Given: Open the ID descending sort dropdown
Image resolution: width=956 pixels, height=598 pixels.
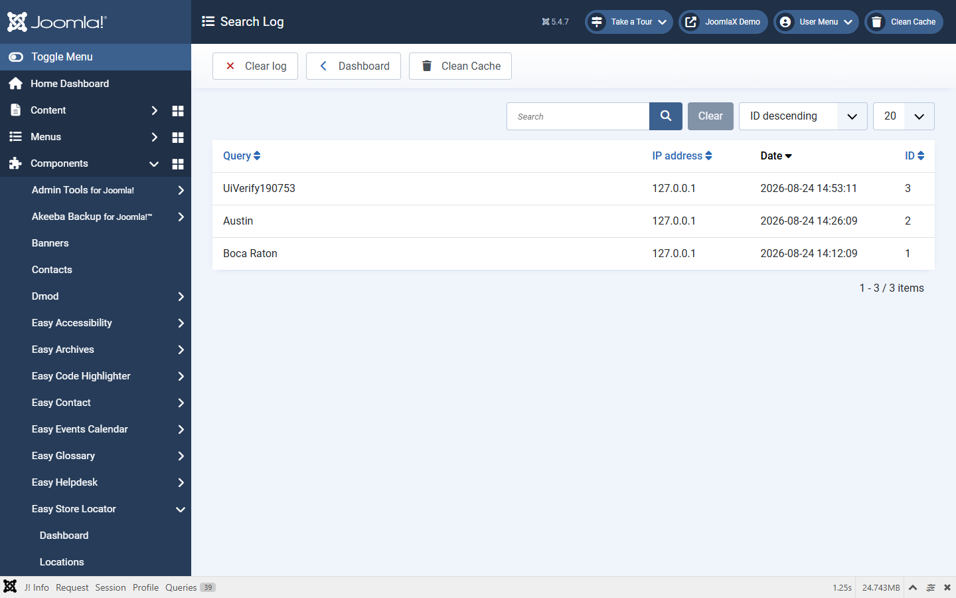Looking at the screenshot, I should point(803,116).
